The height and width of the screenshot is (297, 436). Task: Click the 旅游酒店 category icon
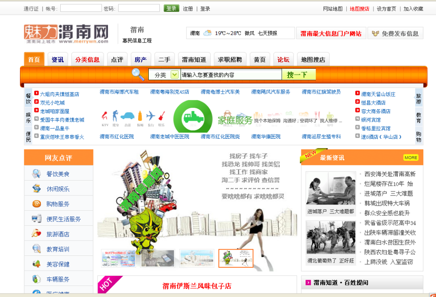point(37,234)
